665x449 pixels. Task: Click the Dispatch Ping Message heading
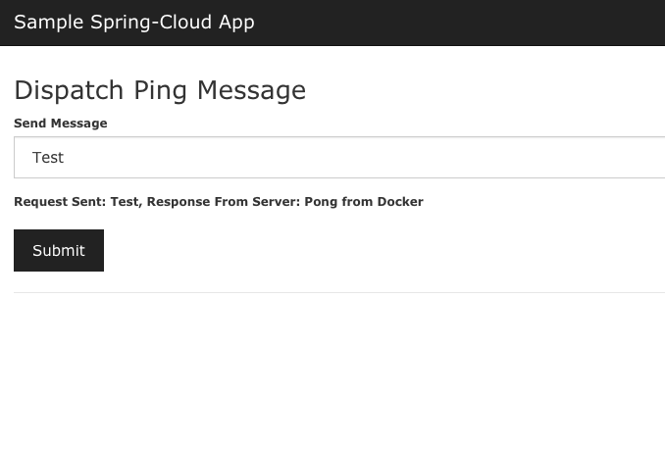(x=160, y=90)
